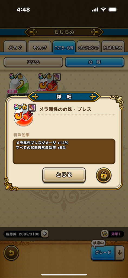Toggle the gold lock button in detail dialog
The image size is (128, 278).
[104, 175]
